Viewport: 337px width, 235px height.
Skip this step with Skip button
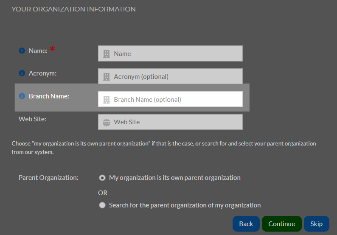pos(317,224)
